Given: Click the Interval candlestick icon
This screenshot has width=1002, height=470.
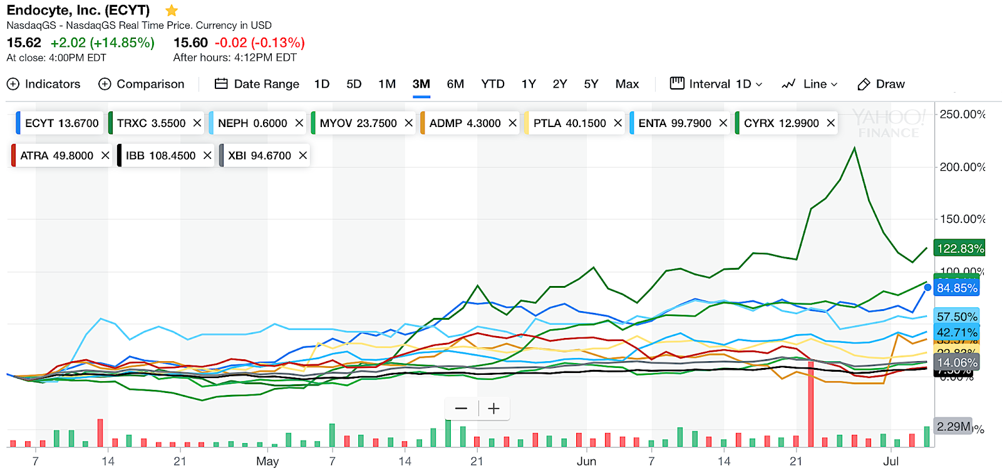Looking at the screenshot, I should click(677, 83).
